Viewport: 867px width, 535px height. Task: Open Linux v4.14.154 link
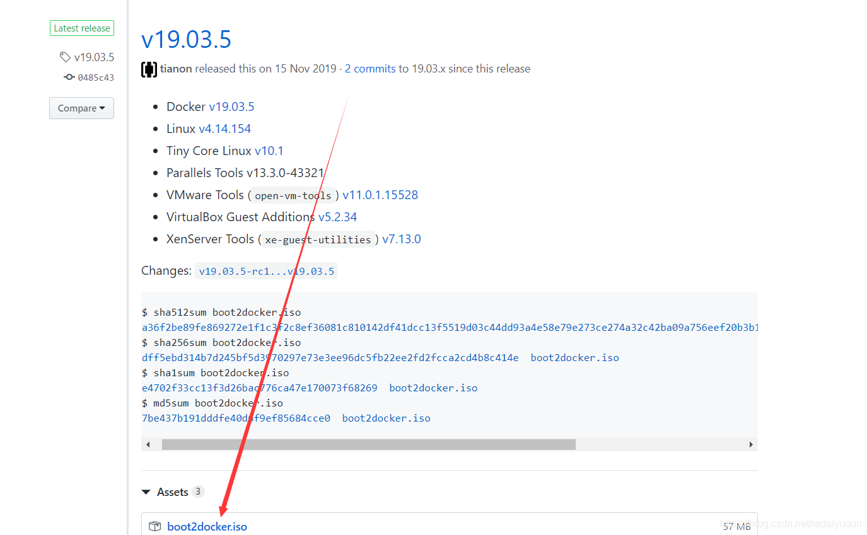224,129
